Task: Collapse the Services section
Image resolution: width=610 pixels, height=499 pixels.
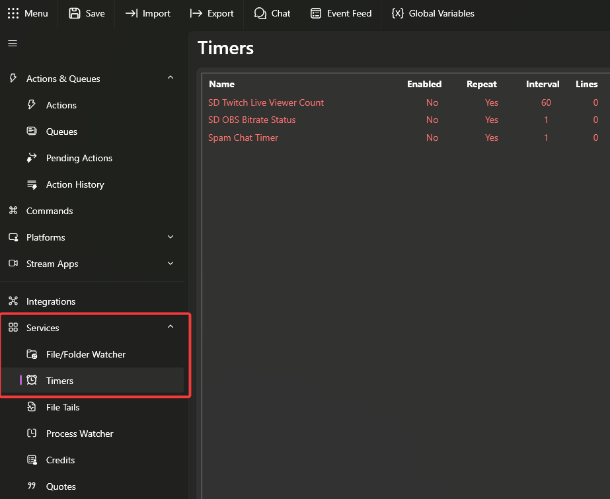Action: coord(170,326)
